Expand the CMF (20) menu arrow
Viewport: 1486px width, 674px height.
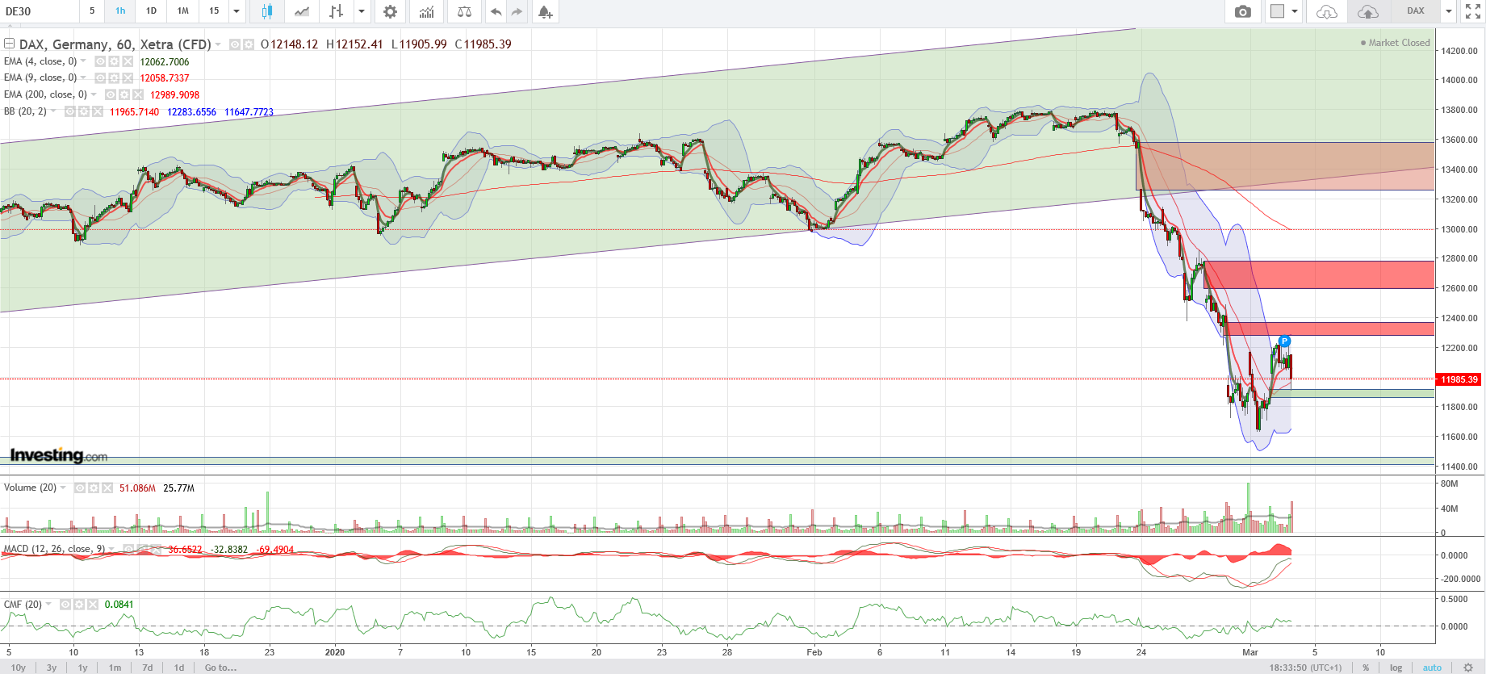[48, 604]
